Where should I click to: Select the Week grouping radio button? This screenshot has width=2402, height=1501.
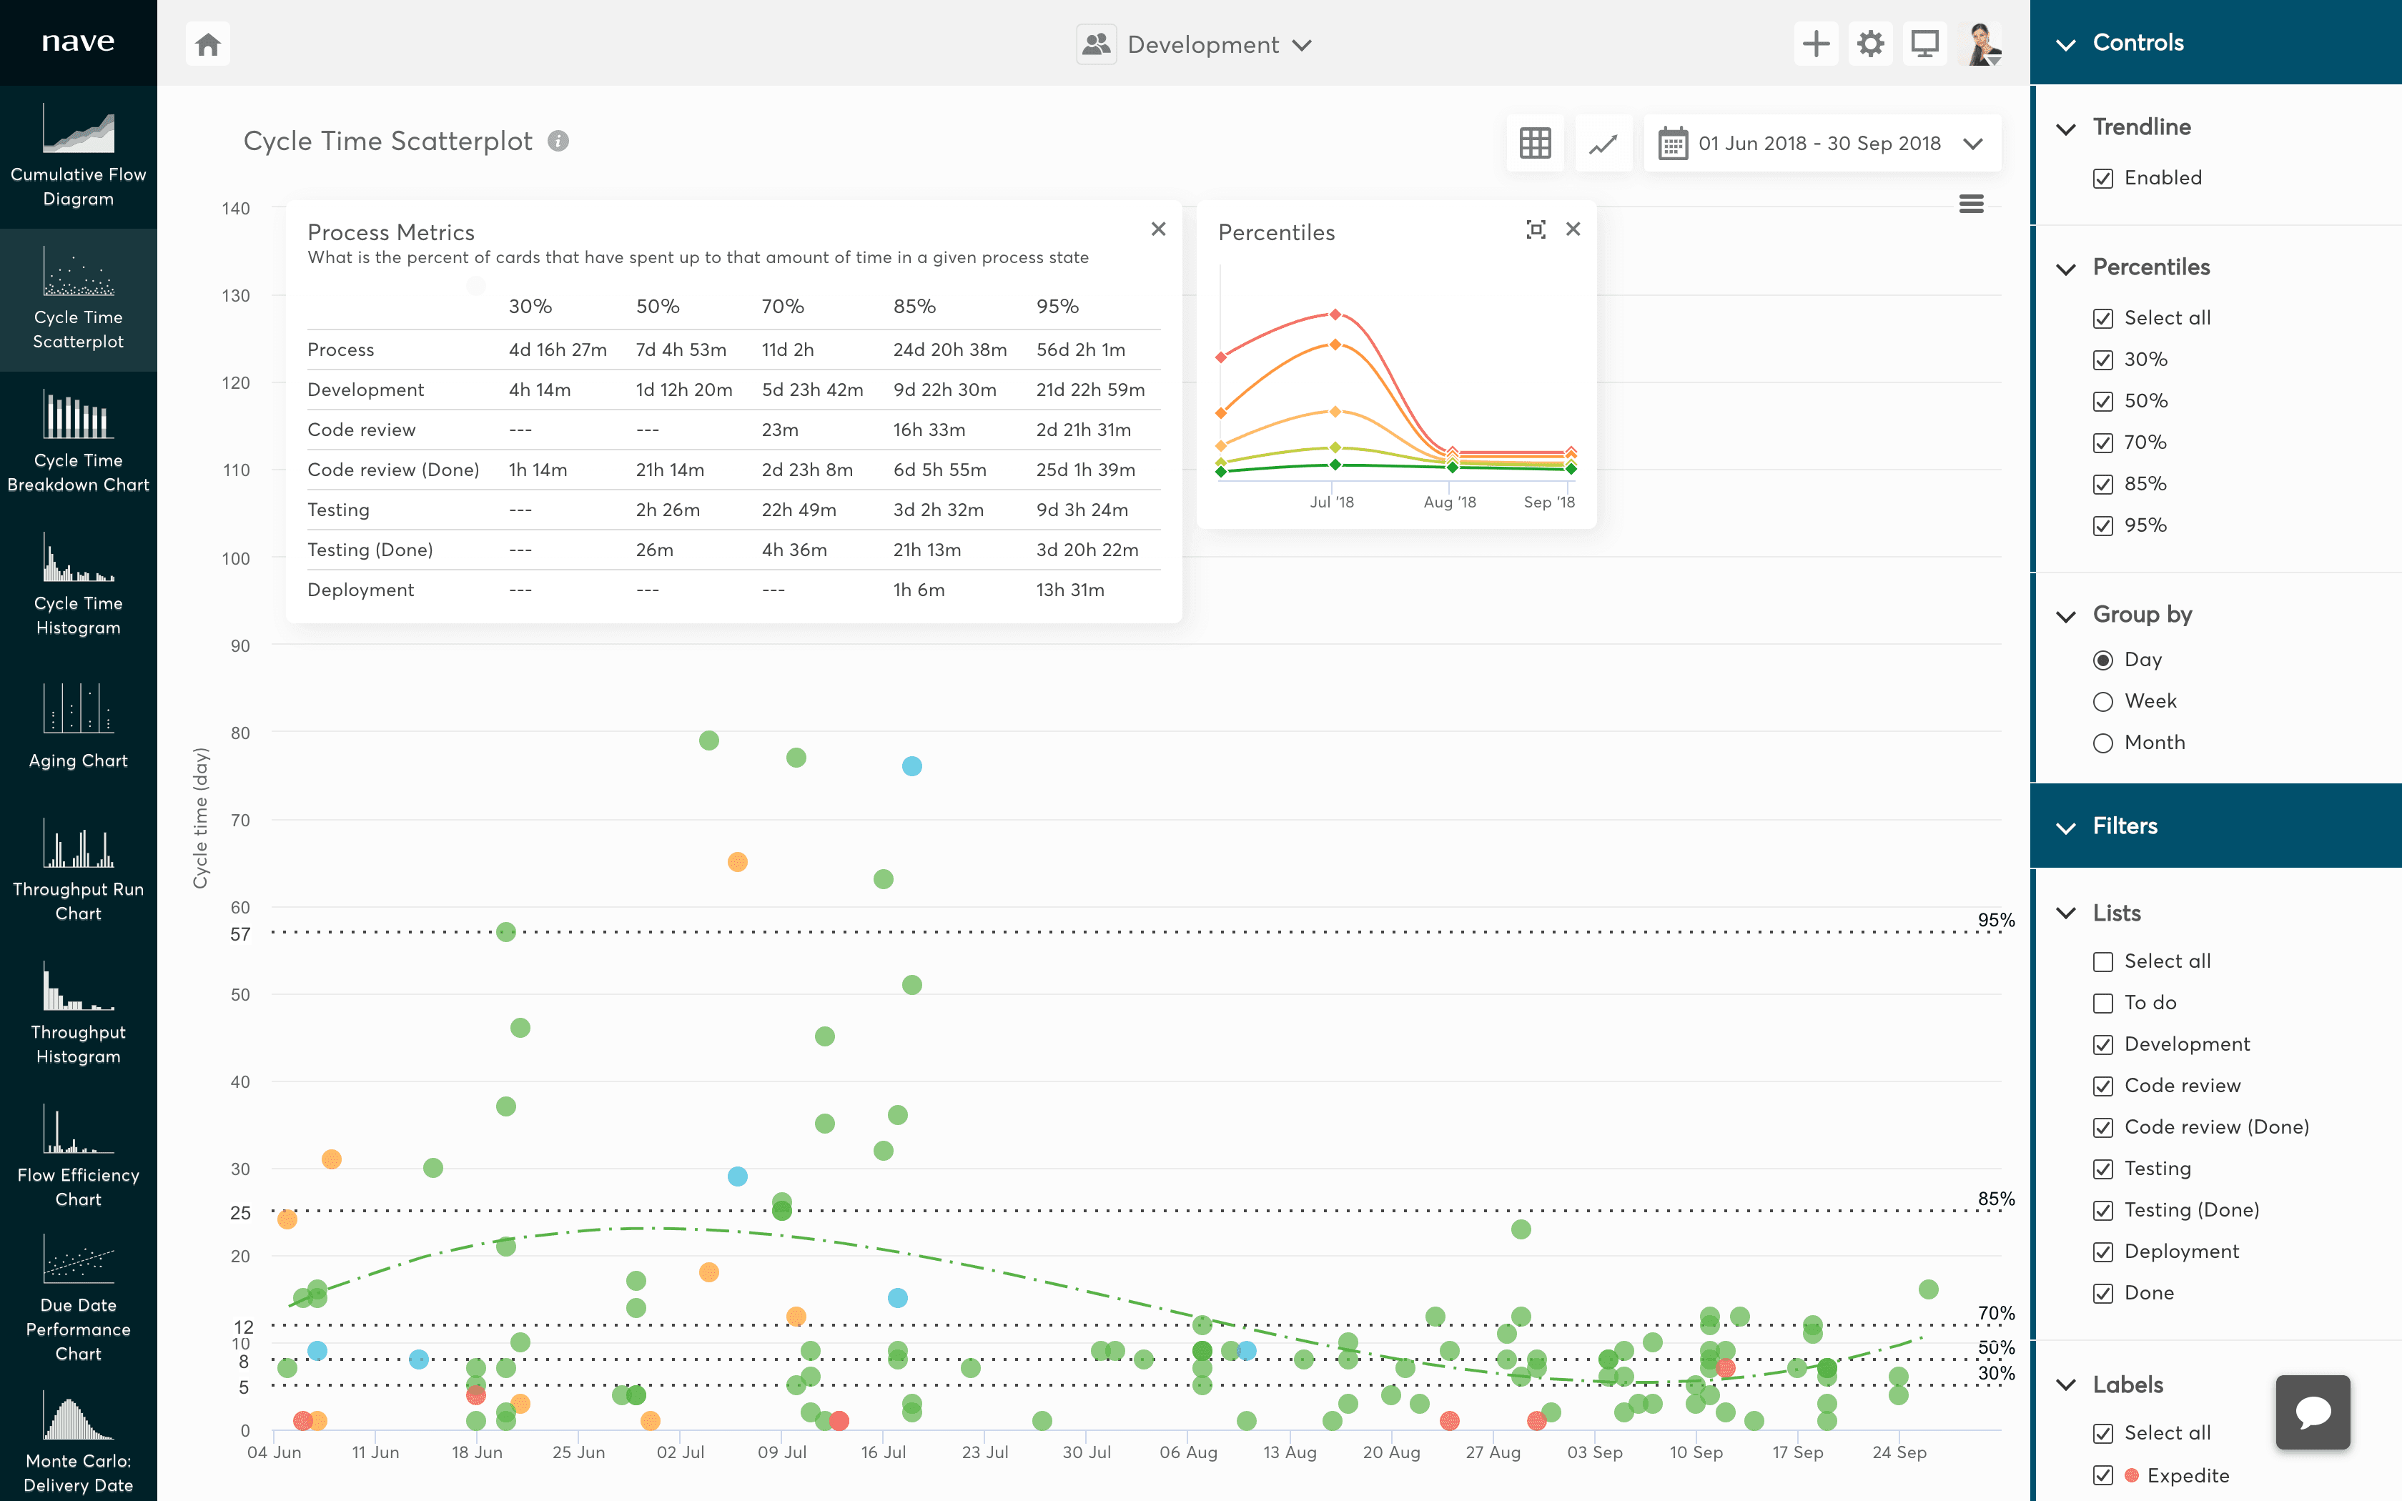2102,701
